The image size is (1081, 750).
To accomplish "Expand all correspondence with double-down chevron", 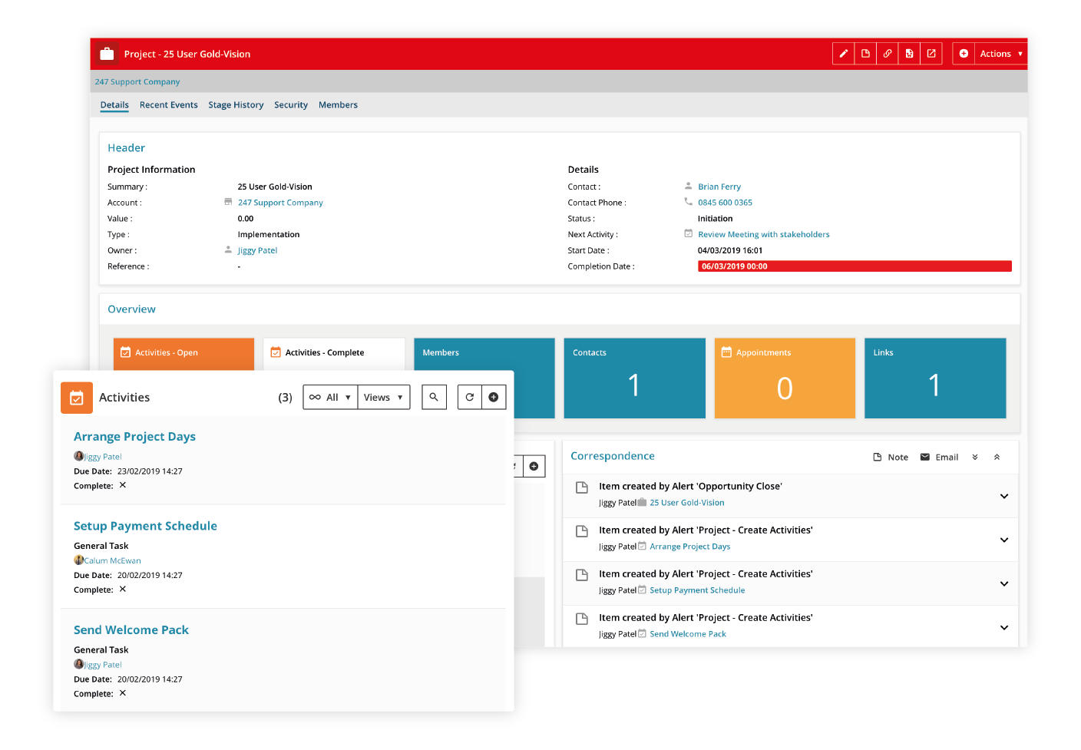I will (x=975, y=458).
